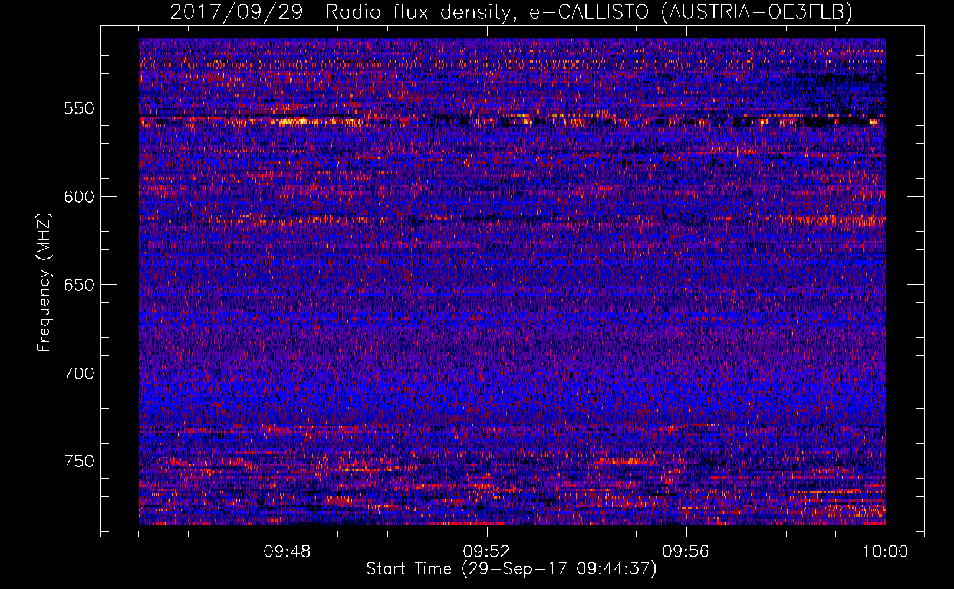954x589 pixels.
Task: Click the plot title '2017/09/29 Radio flux density'
Action: coord(340,12)
